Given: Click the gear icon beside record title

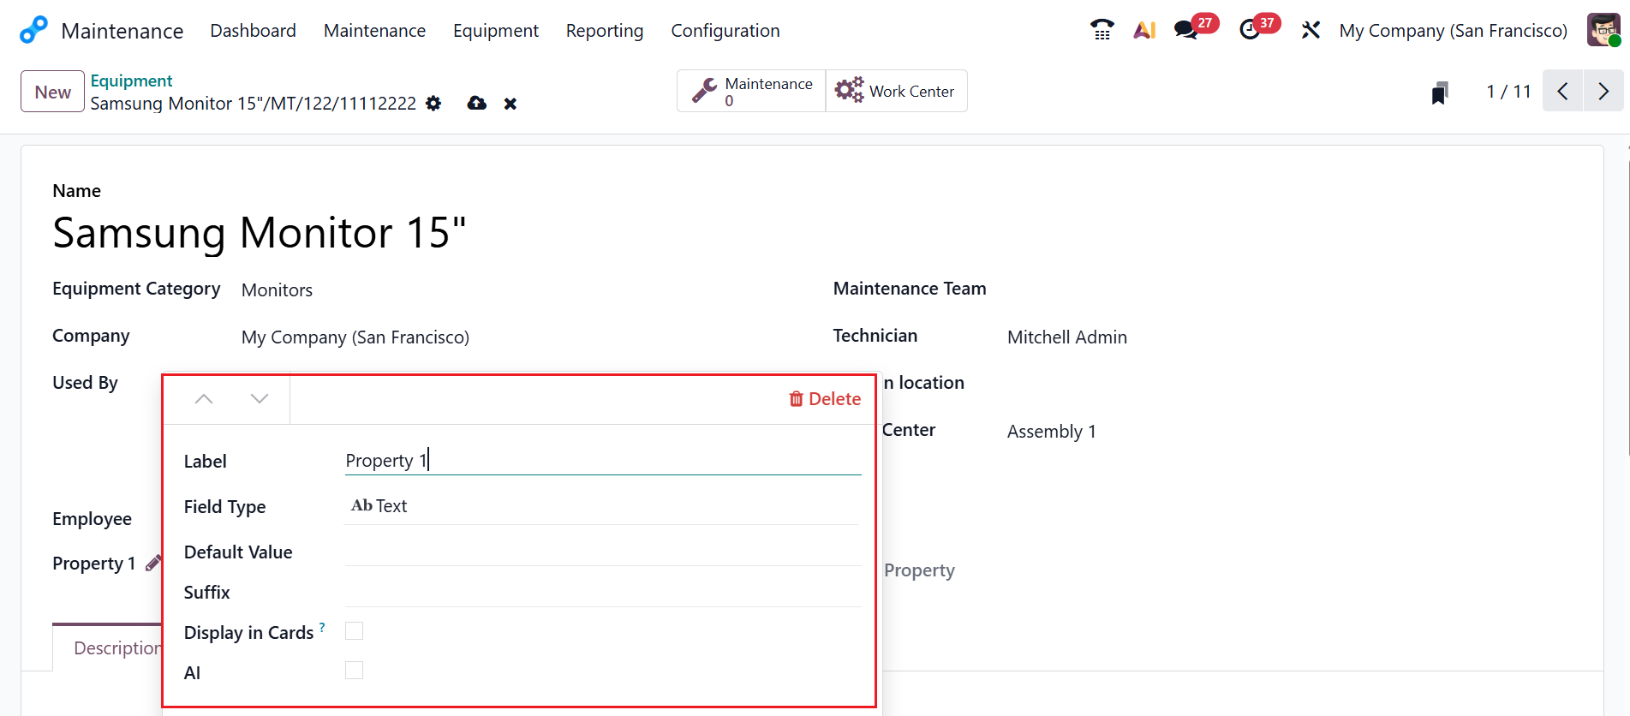Looking at the screenshot, I should point(433,104).
